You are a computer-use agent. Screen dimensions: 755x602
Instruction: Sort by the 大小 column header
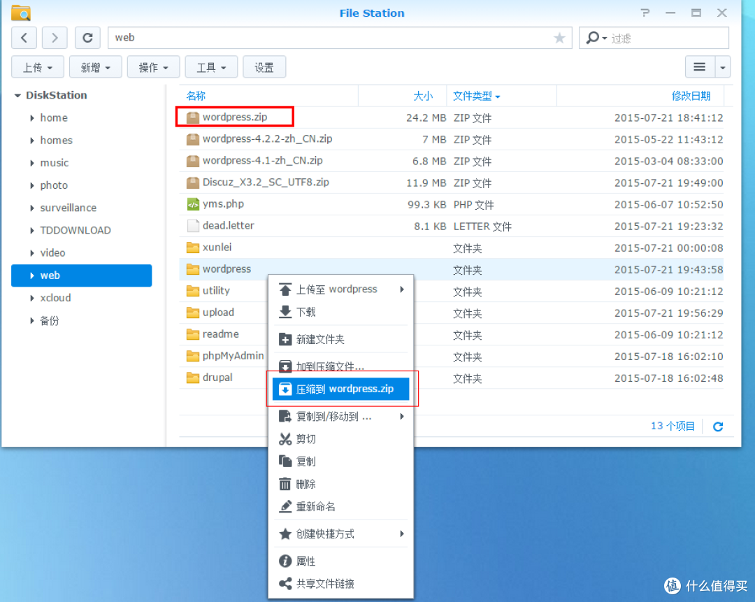[x=403, y=95]
